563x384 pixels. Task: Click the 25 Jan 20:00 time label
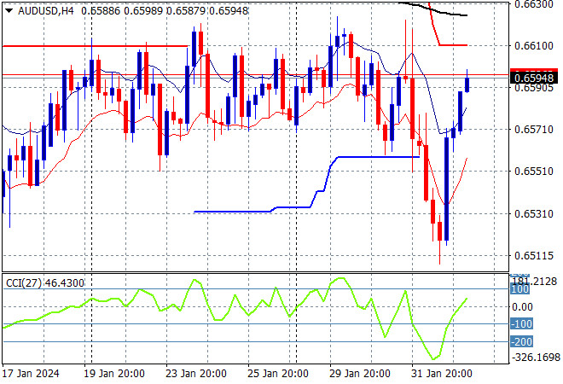[x=278, y=374]
